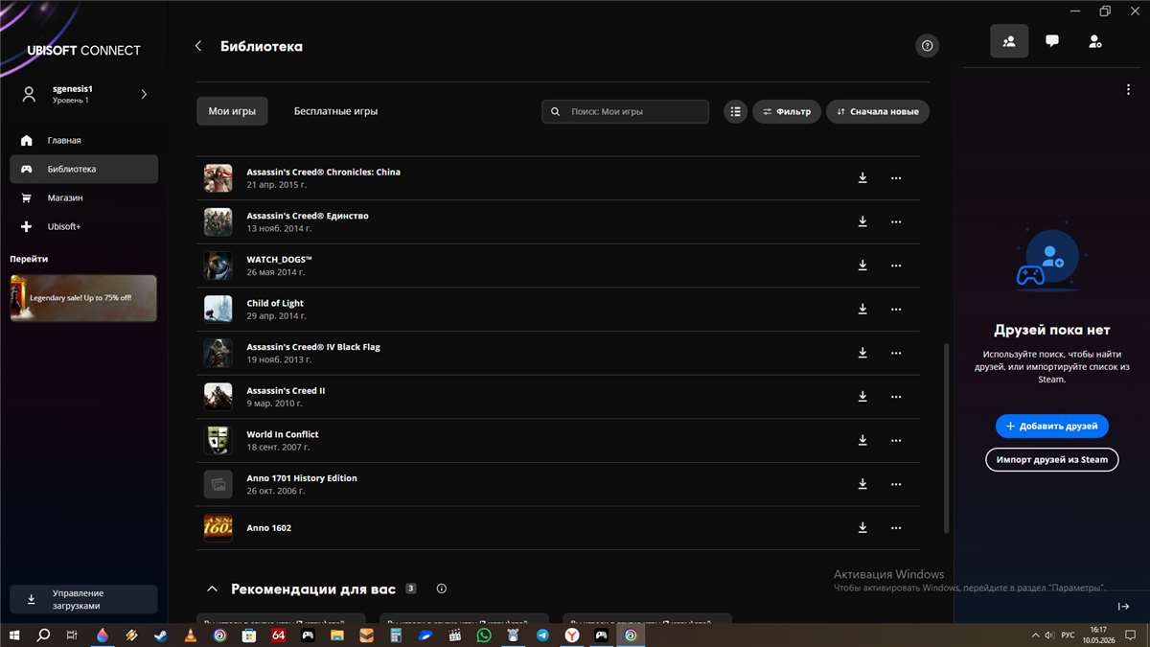The height and width of the screenshot is (647, 1150).
Task: Select Anno 1701 History Edition title
Action: coord(302,477)
